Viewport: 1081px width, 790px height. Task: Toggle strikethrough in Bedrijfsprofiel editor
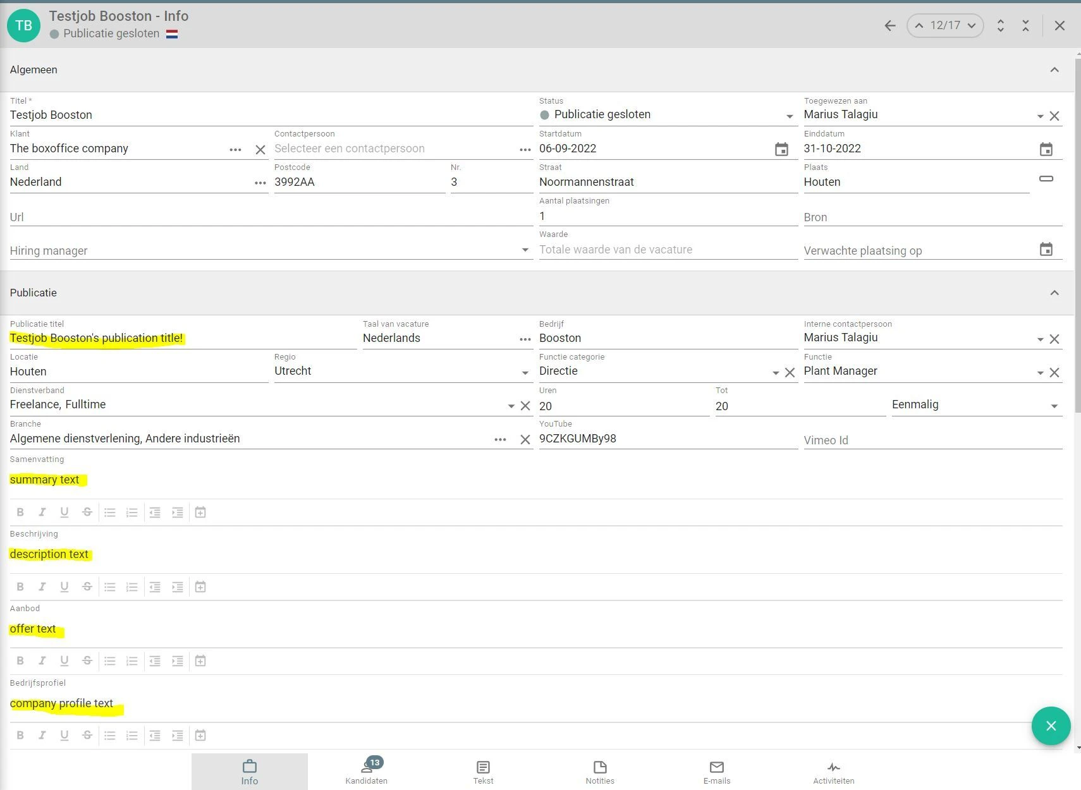click(87, 735)
